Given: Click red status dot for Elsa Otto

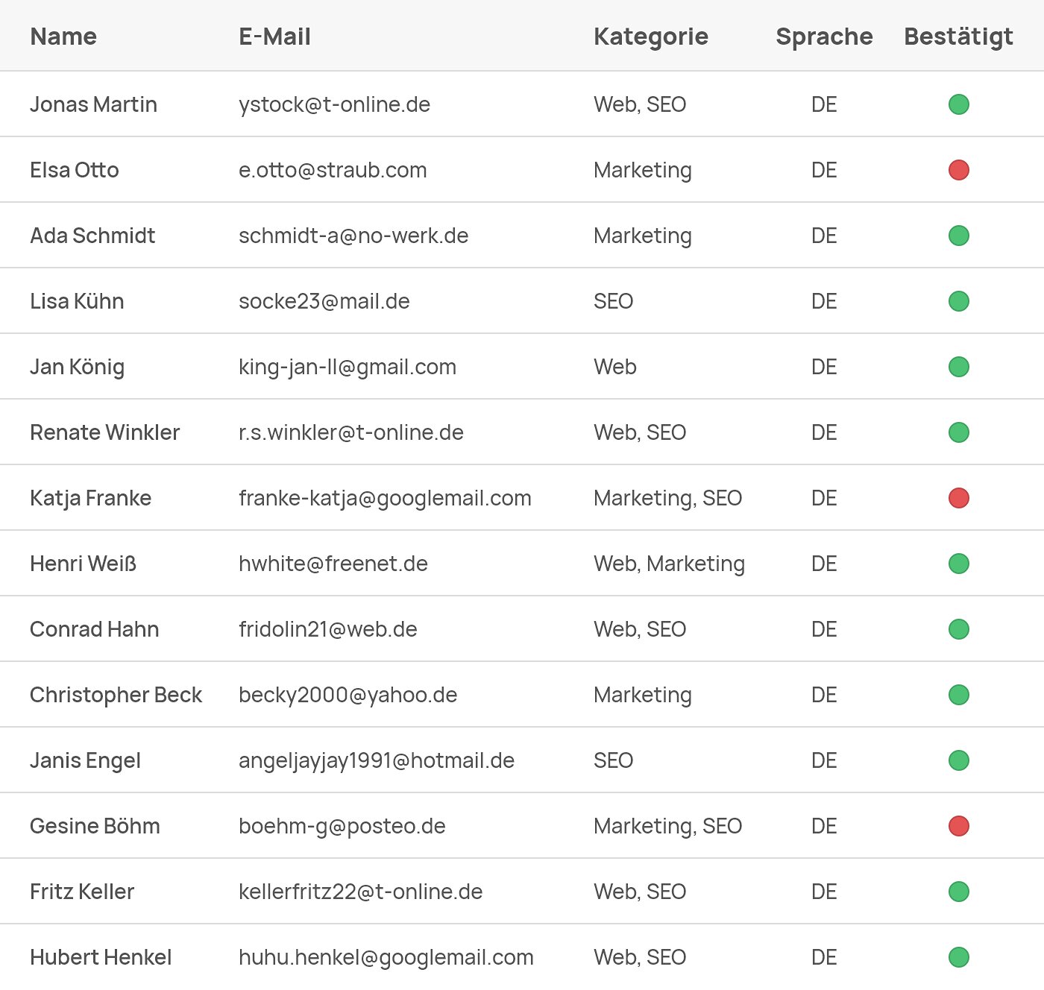Looking at the screenshot, I should click(958, 170).
